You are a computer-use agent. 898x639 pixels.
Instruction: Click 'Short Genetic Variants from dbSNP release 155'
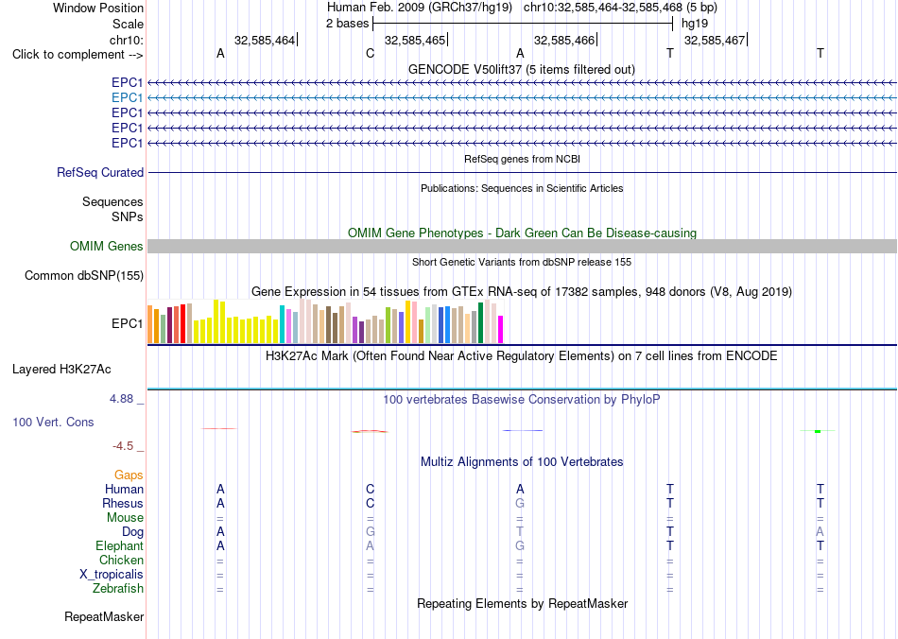tap(522, 262)
